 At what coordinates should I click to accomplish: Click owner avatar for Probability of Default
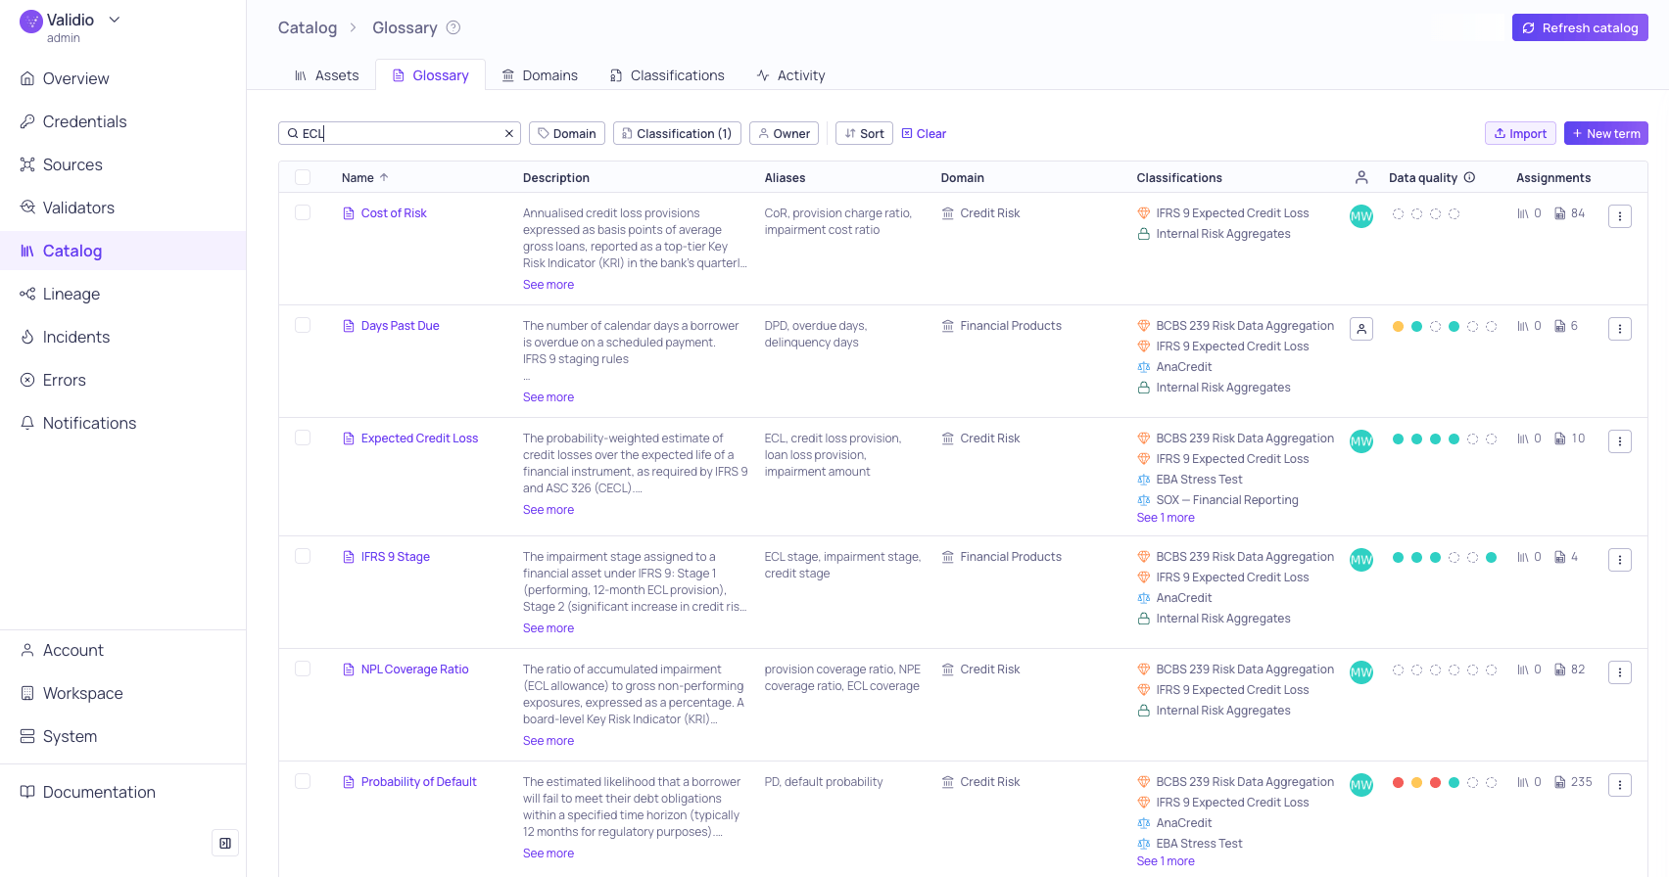coord(1361,785)
